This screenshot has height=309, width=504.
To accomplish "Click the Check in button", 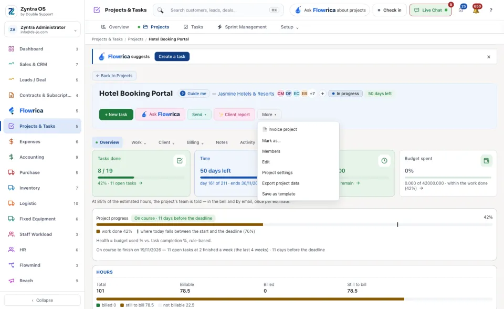I will pos(390,11).
